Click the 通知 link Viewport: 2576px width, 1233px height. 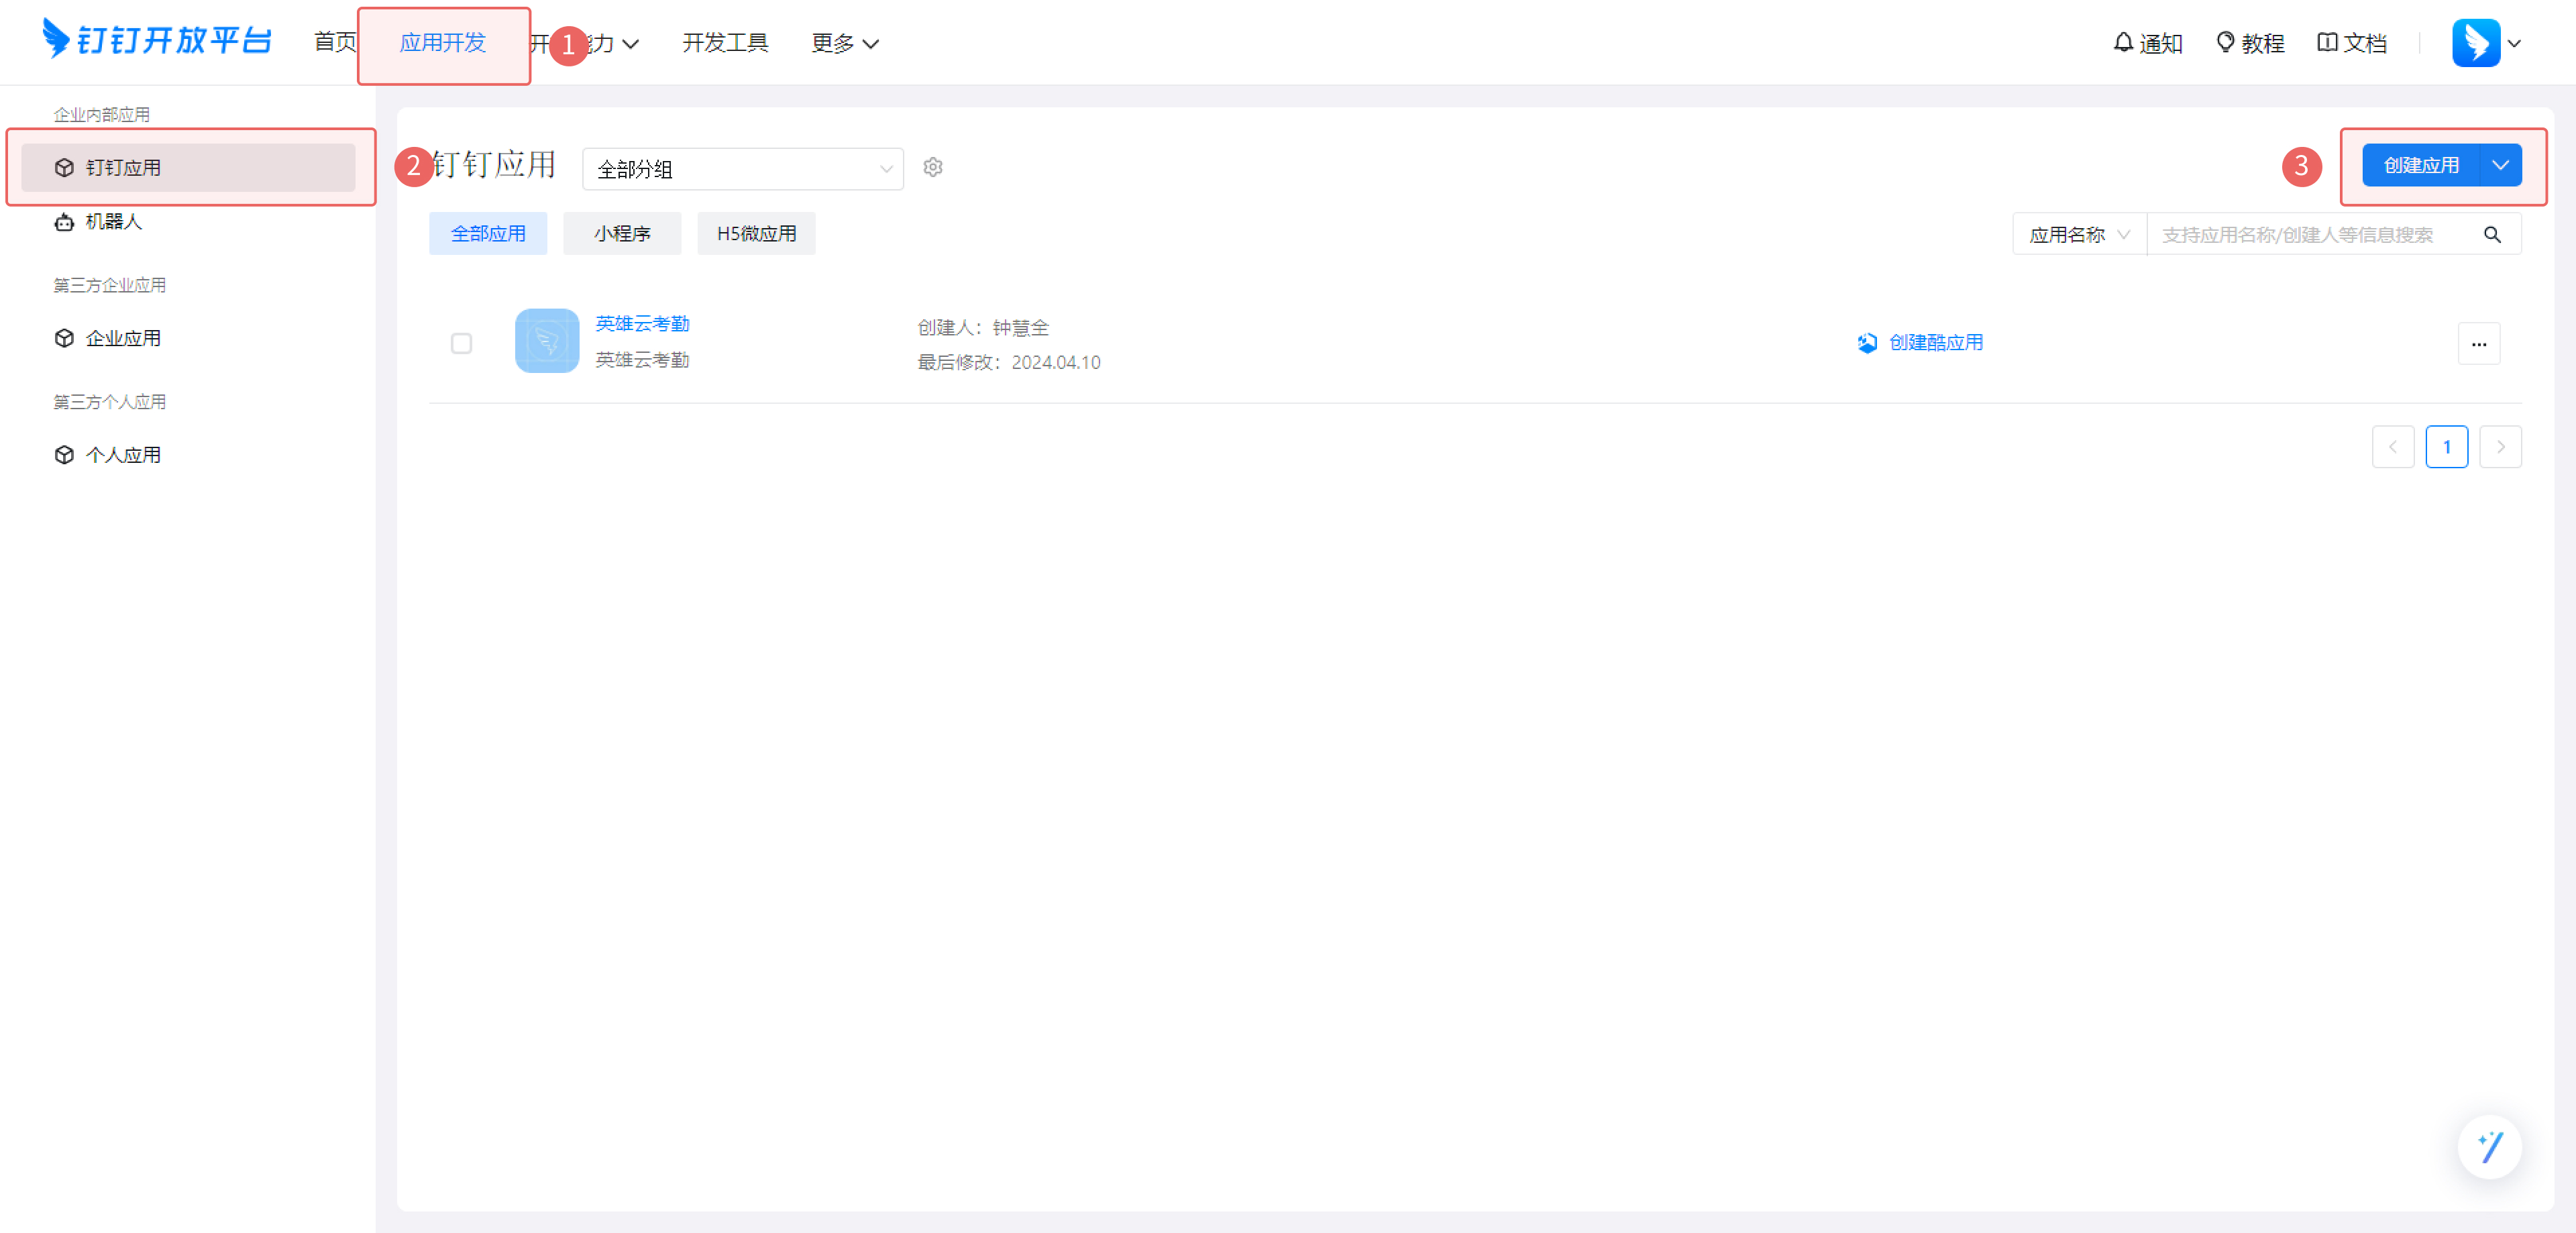click(2161, 43)
